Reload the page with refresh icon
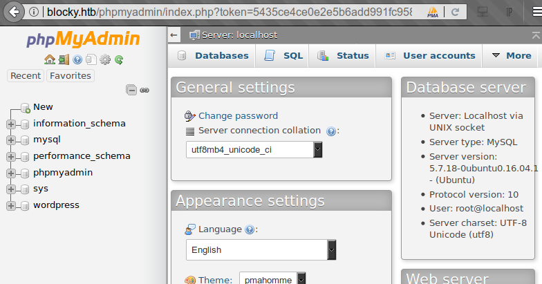 point(455,12)
